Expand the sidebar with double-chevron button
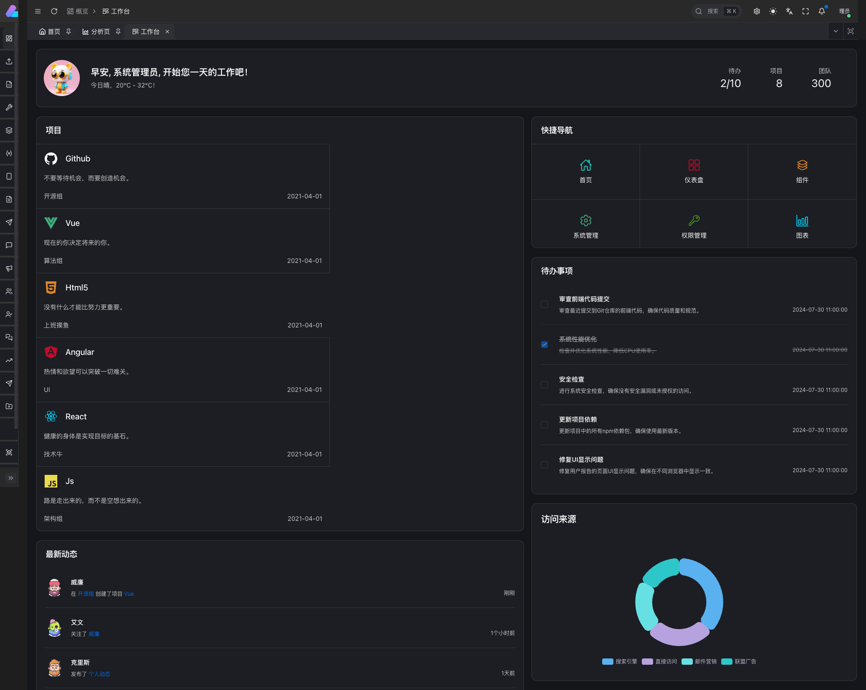Image resolution: width=866 pixels, height=690 pixels. click(10, 478)
